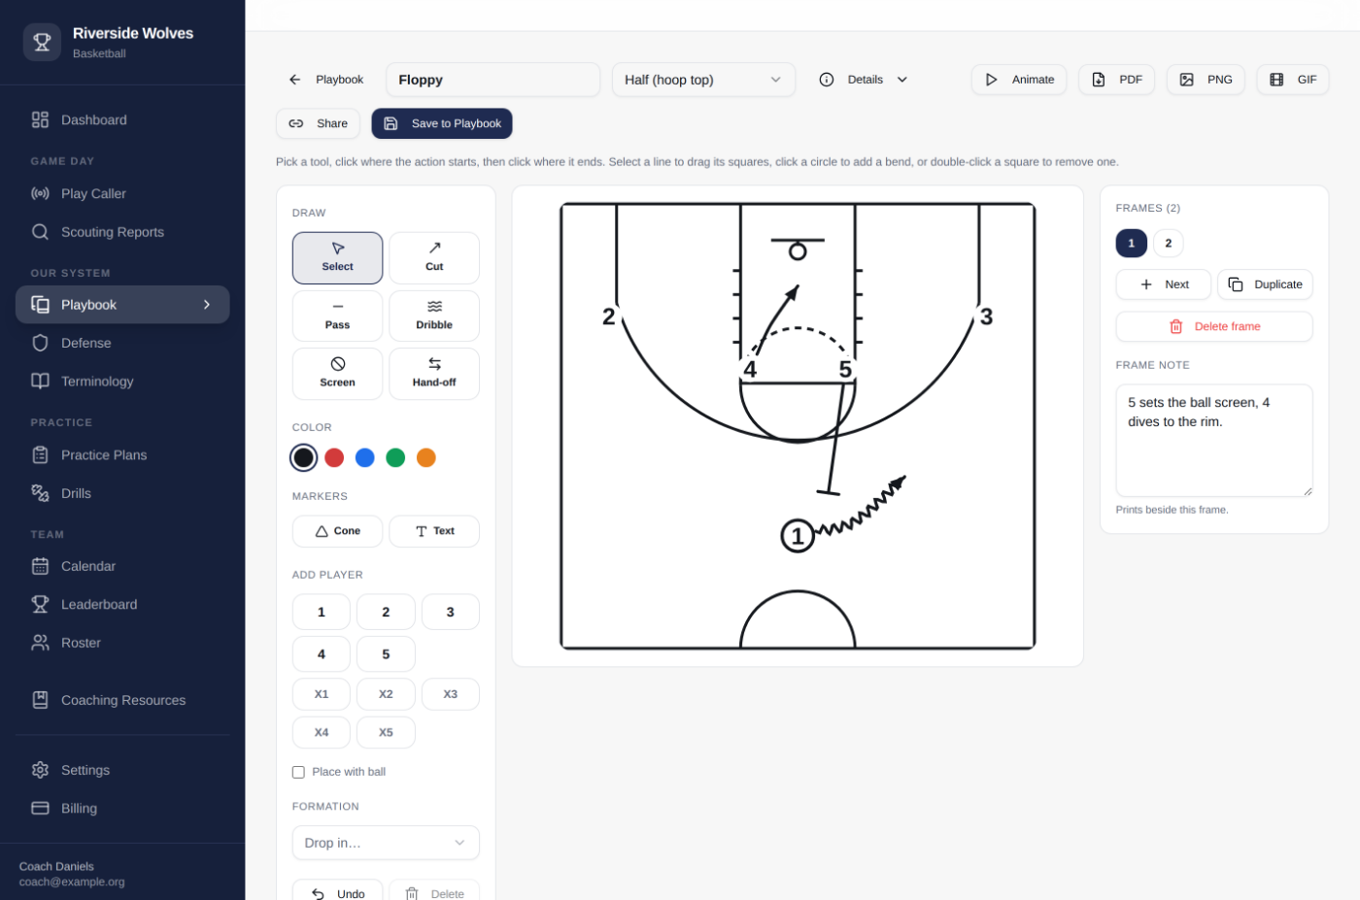Image resolution: width=1360 pixels, height=900 pixels.
Task: Open the Drills page
Action: [122, 493]
